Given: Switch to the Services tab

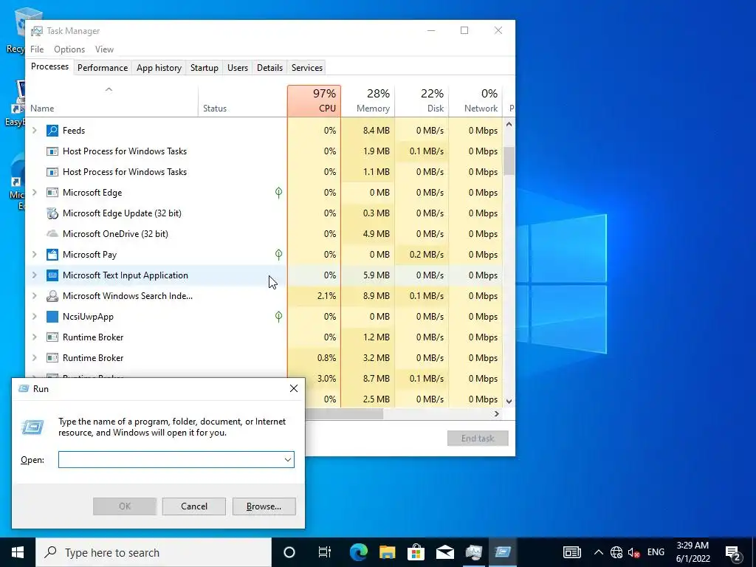Looking at the screenshot, I should (307, 67).
